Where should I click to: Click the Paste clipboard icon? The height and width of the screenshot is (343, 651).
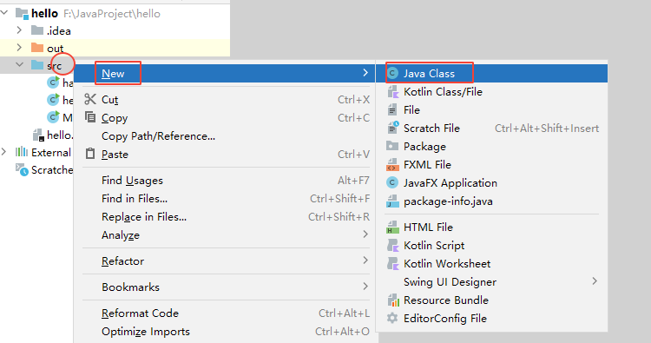tap(90, 154)
